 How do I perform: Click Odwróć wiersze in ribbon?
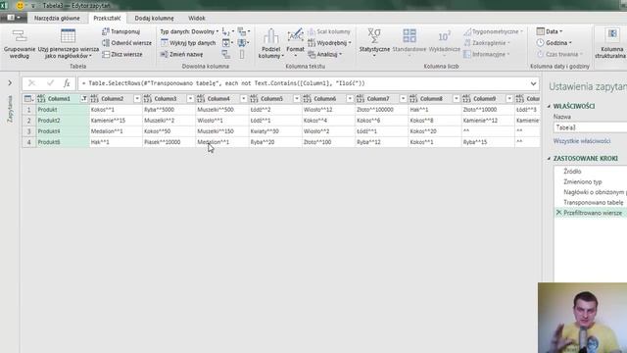tap(126, 43)
